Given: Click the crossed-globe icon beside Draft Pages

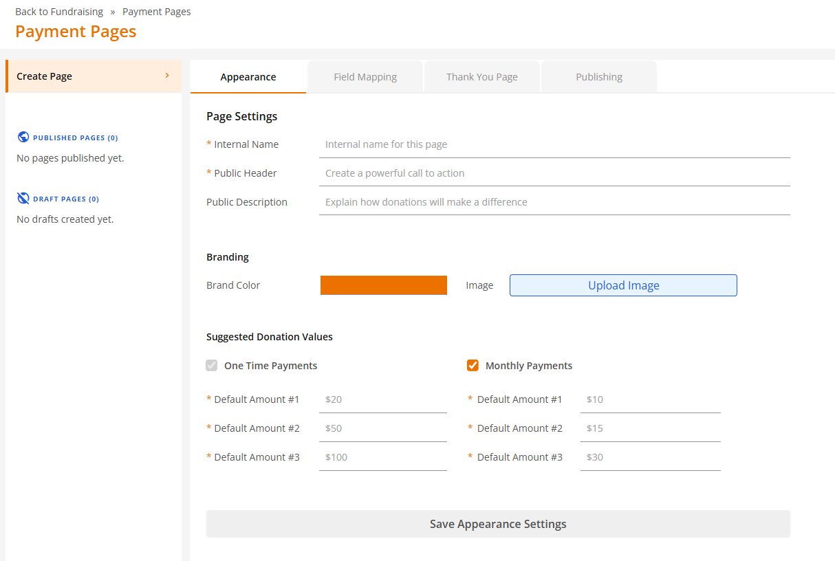Looking at the screenshot, I should point(23,198).
